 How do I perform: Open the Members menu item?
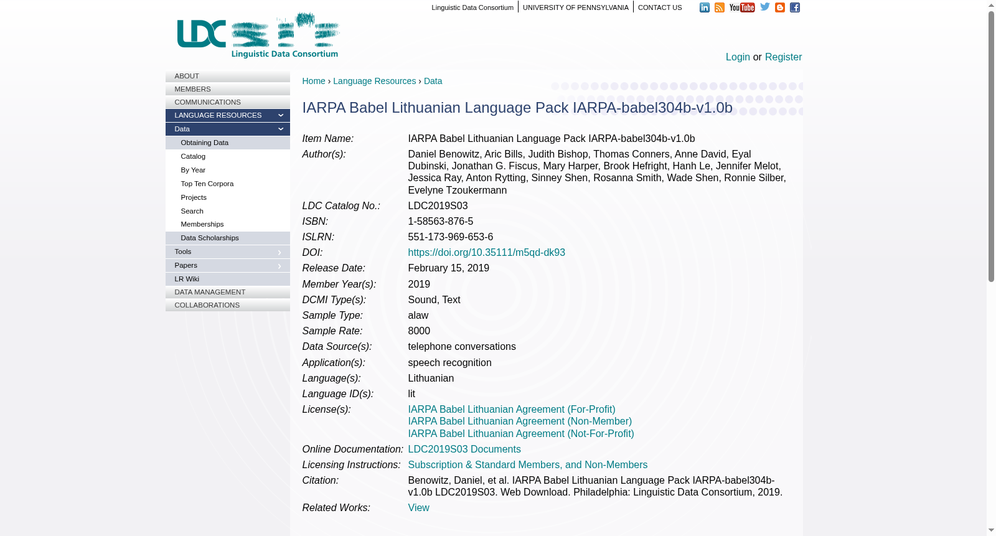click(x=228, y=89)
